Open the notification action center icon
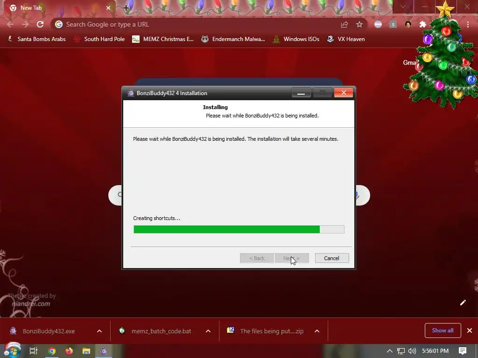Screen dimensions: 478x358 point(463,351)
